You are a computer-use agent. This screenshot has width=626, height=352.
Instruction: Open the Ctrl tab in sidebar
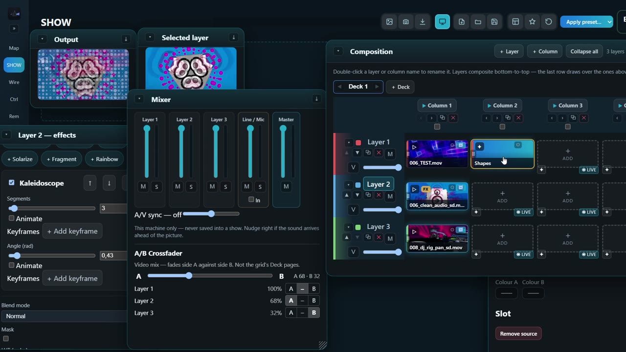14,99
